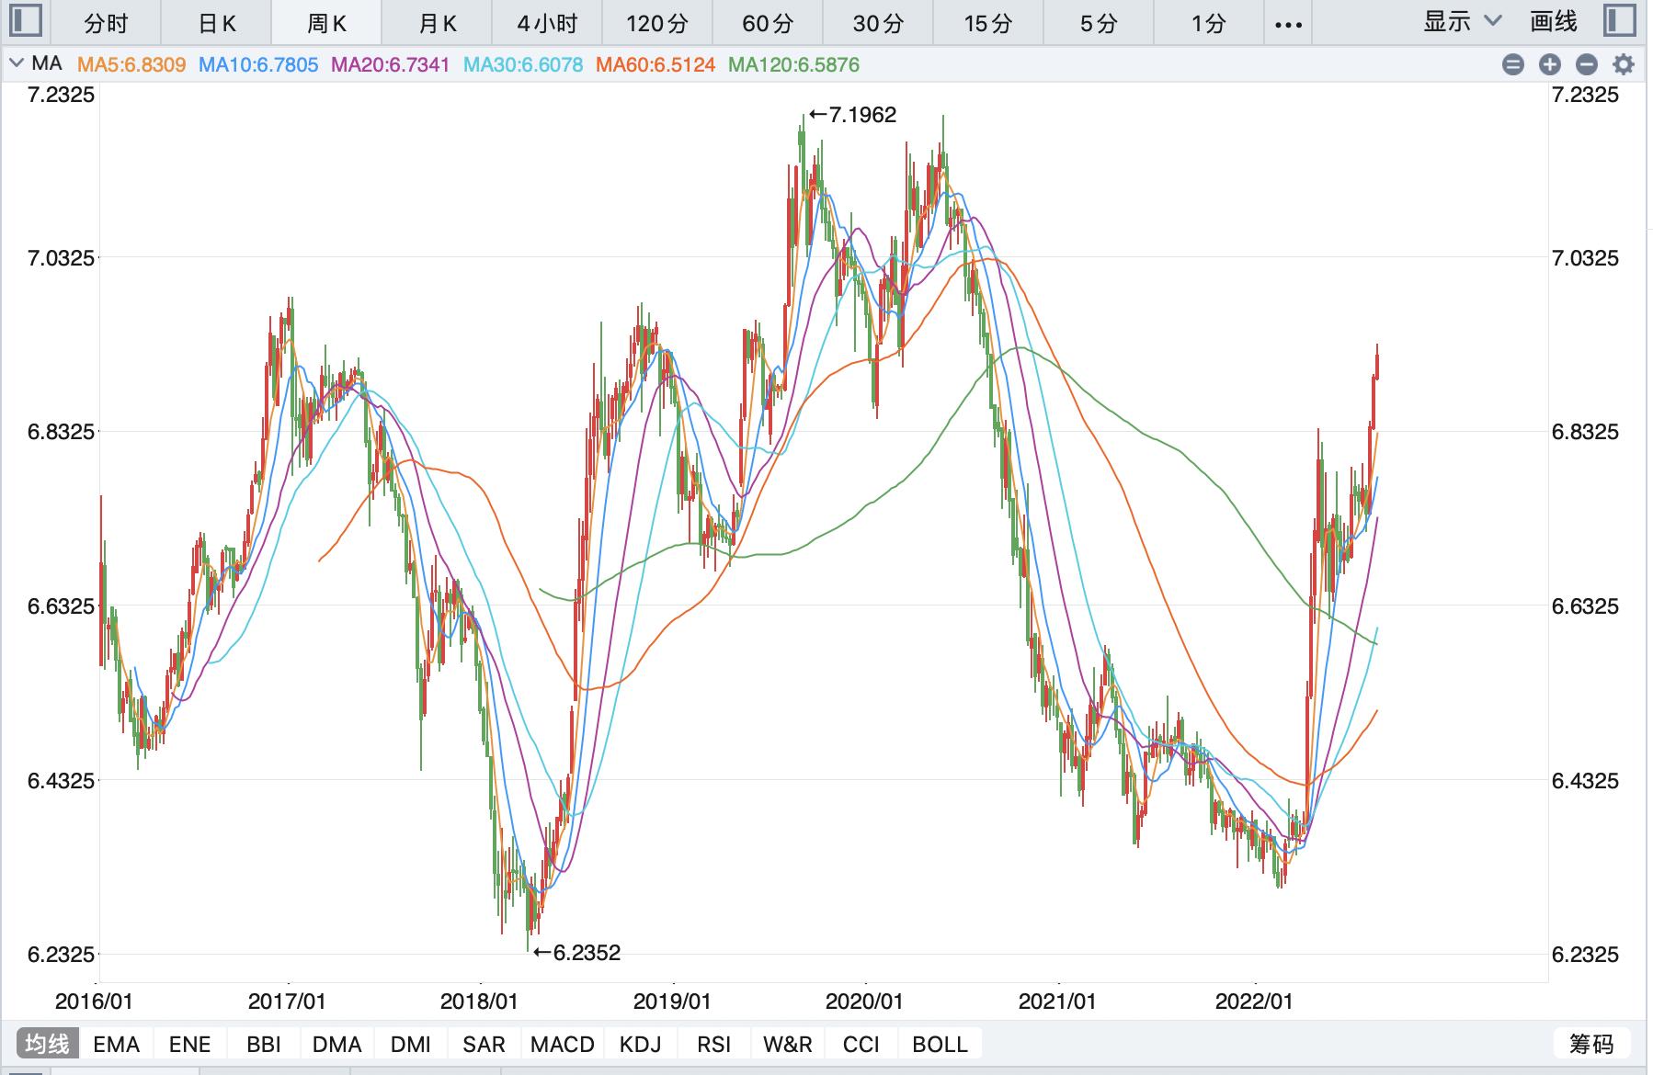This screenshot has width=1653, height=1075.
Task: Switch to the 月K monthly chart tab
Action: click(x=437, y=23)
